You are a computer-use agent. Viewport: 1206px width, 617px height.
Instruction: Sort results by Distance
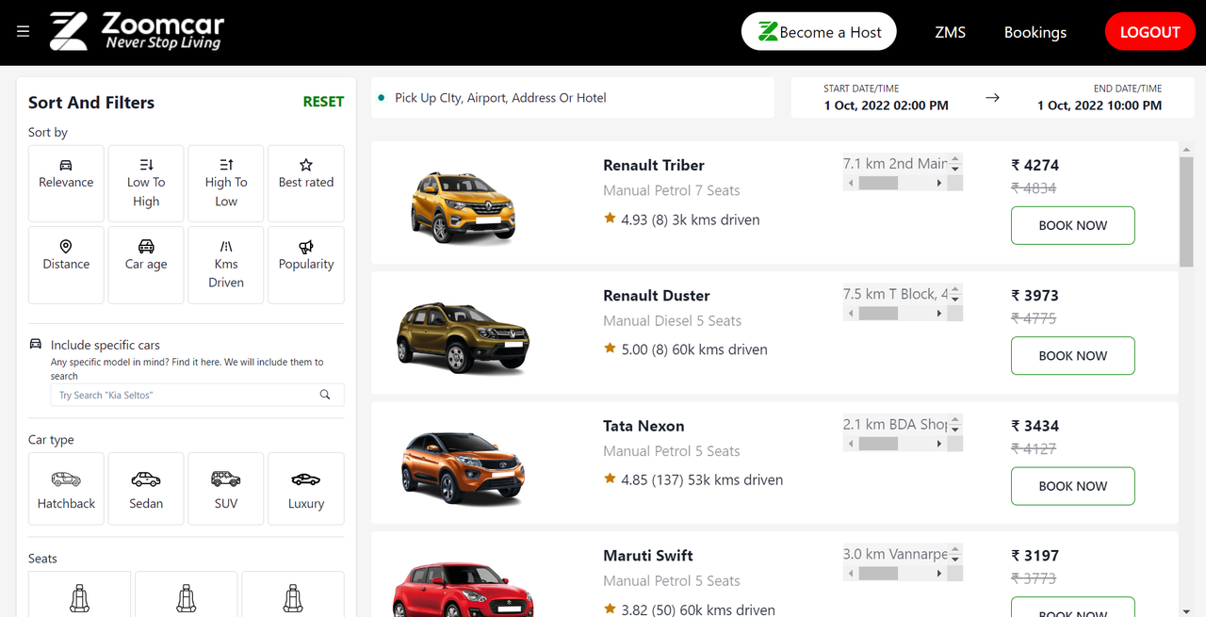pos(66,265)
